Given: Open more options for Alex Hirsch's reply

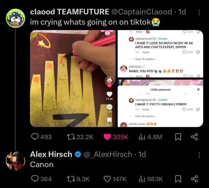Looking at the screenshot, I should coord(199,155).
